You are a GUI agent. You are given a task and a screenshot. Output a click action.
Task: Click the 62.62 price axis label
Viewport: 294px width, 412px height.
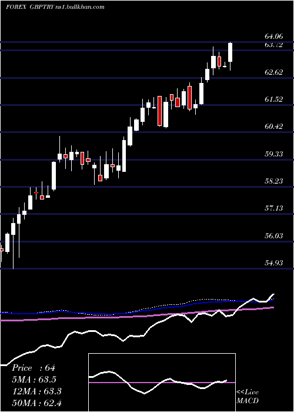(274, 72)
